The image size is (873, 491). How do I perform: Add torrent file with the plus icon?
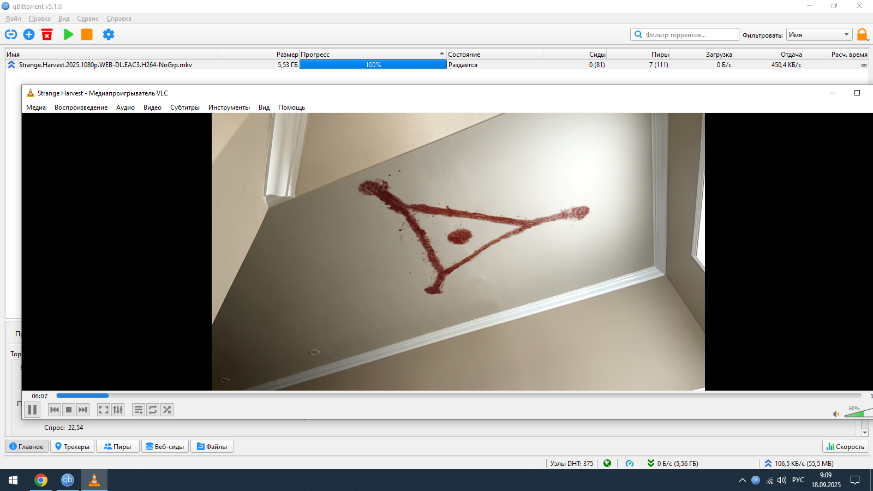point(29,34)
